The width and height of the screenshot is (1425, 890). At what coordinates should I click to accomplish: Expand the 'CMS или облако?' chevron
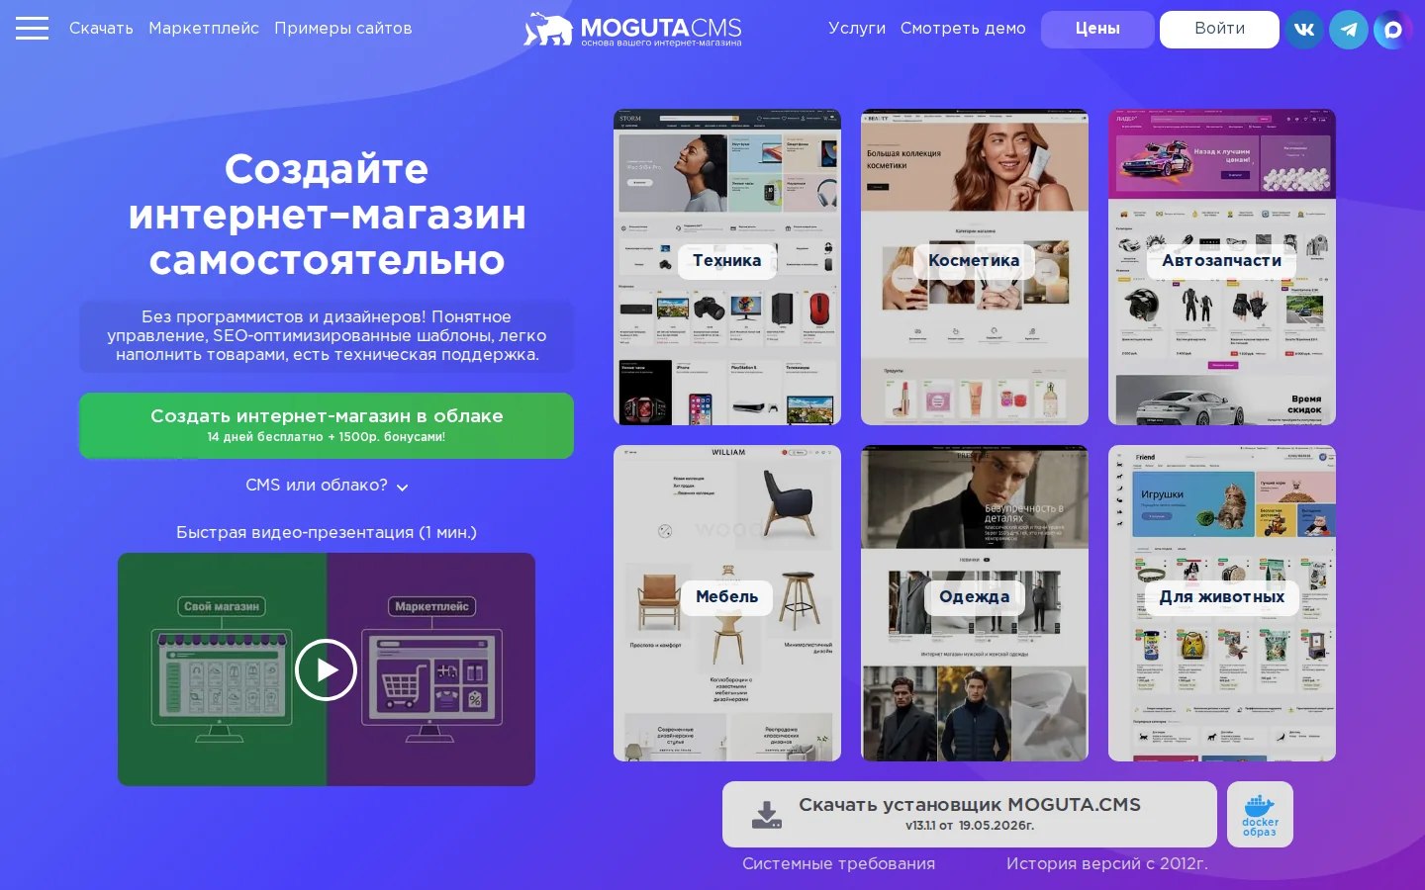(402, 487)
